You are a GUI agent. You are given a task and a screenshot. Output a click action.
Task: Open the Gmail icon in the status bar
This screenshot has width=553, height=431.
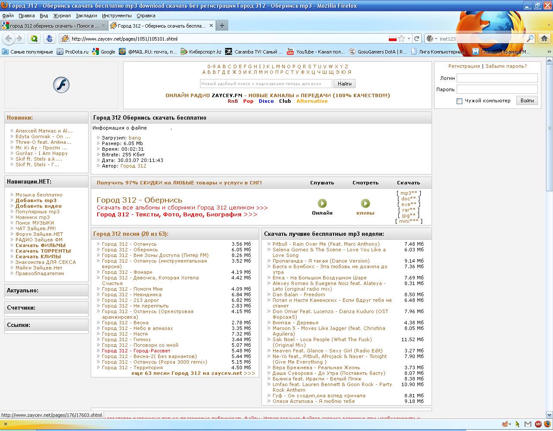(528, 424)
